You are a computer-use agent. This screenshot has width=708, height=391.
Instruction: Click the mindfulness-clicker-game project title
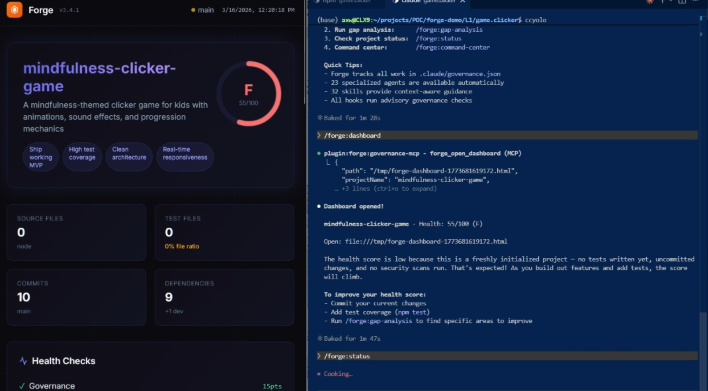[x=99, y=77]
